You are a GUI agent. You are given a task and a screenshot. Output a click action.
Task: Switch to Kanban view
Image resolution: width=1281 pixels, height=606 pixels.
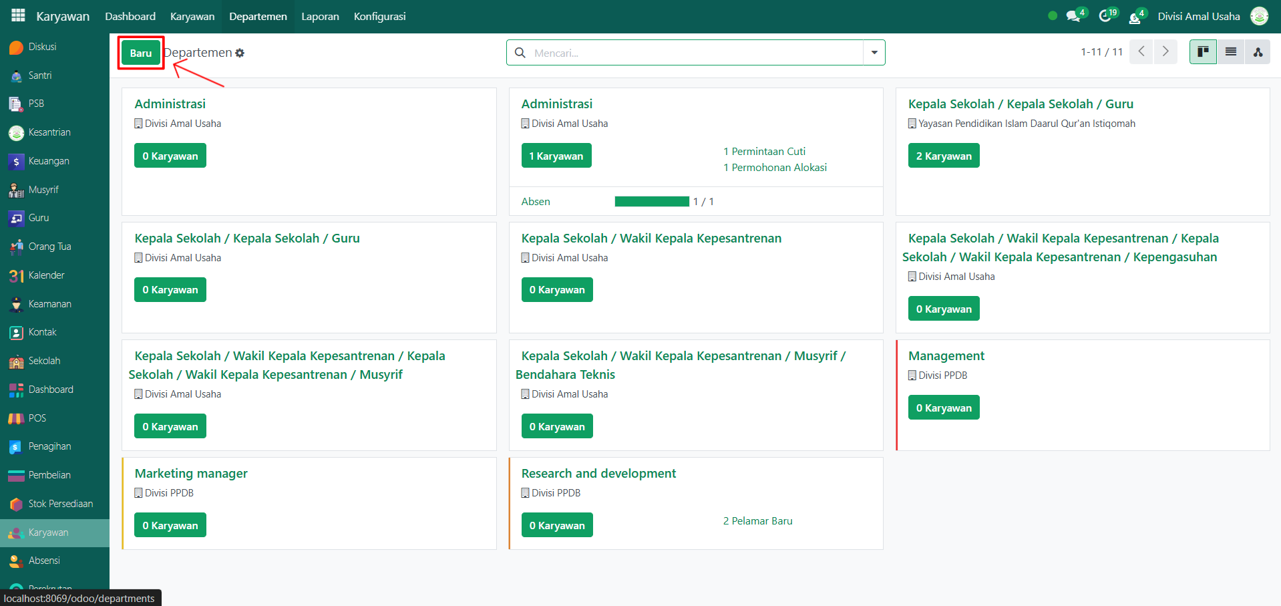1203,52
